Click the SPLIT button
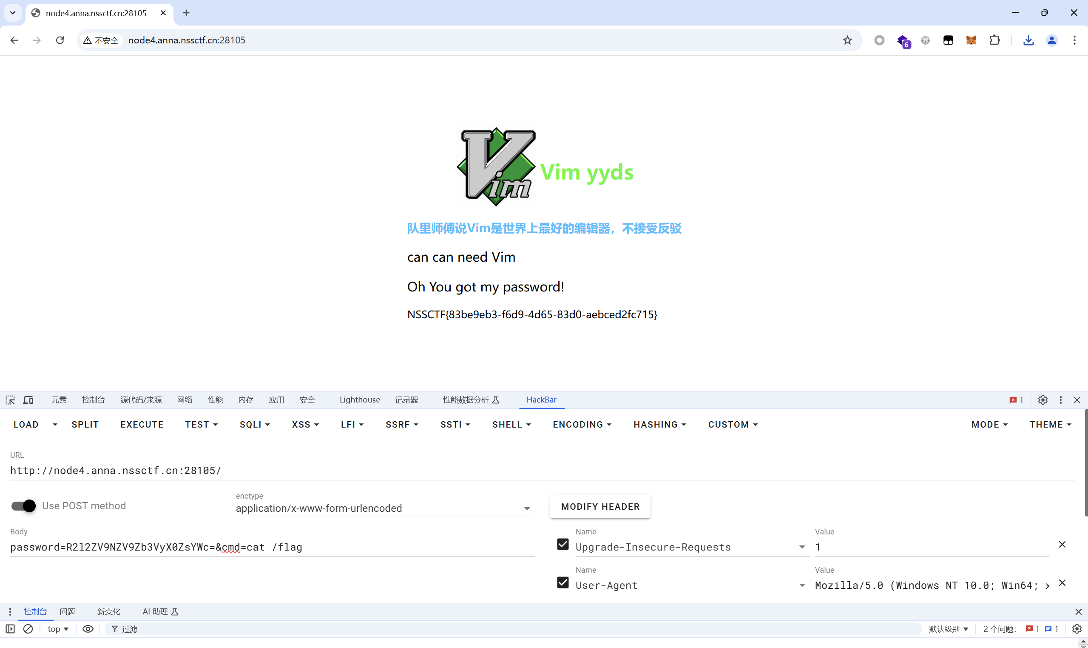Screen dimensions: 1088x648 coord(85,425)
